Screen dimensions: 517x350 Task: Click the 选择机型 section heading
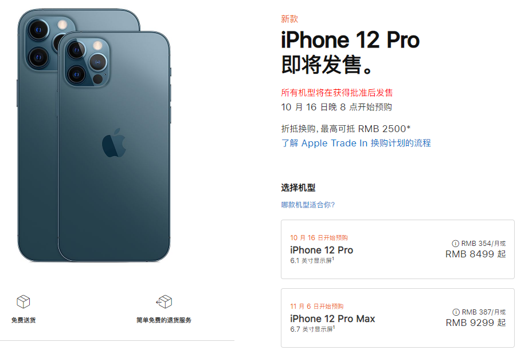pyautogui.click(x=298, y=188)
